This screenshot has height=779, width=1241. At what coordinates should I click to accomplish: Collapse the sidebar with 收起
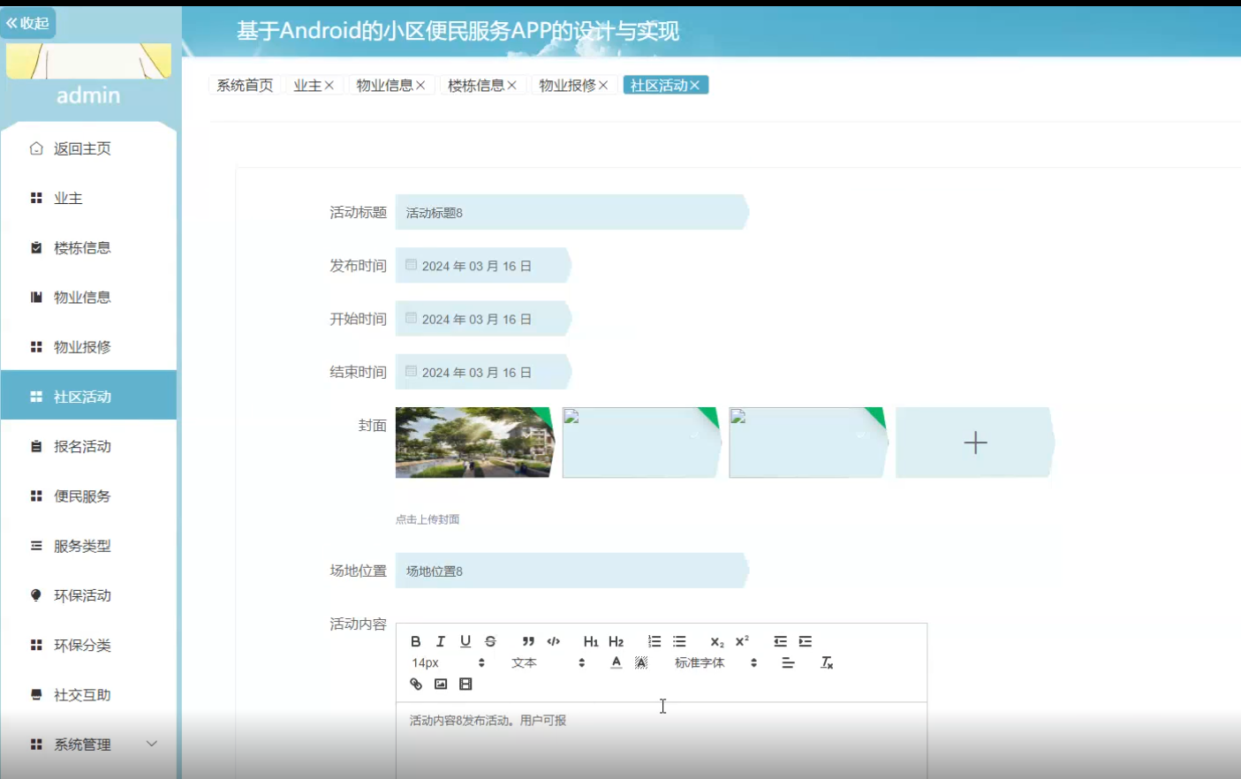pos(28,23)
